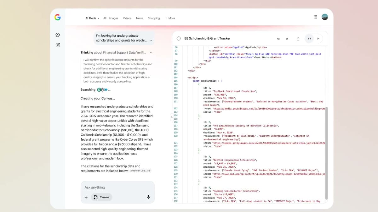Click the Bechtel Corporation Scholarship title line
This screenshot has width=378, height=212.
point(230,160)
